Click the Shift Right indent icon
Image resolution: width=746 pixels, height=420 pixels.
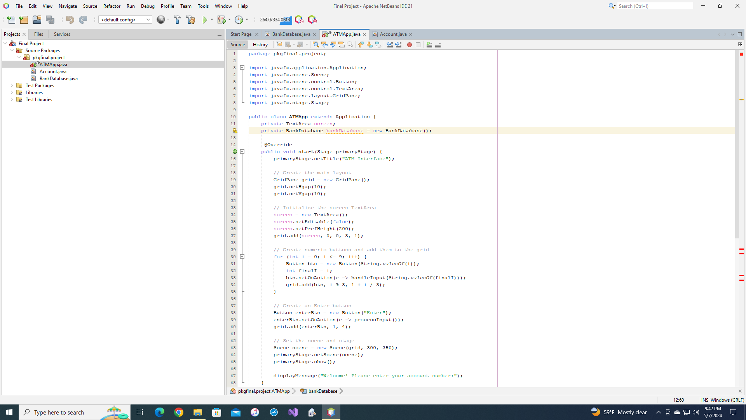pos(399,45)
